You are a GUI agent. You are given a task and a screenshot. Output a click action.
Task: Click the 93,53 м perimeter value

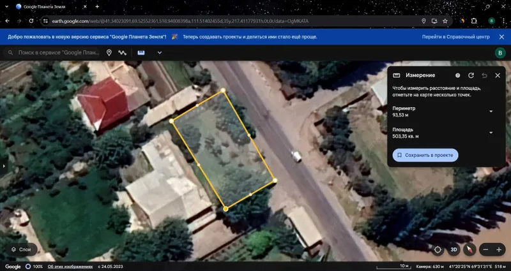pyautogui.click(x=401, y=115)
